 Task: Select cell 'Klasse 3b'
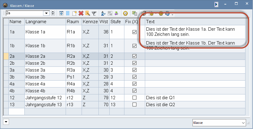click(x=45, y=77)
